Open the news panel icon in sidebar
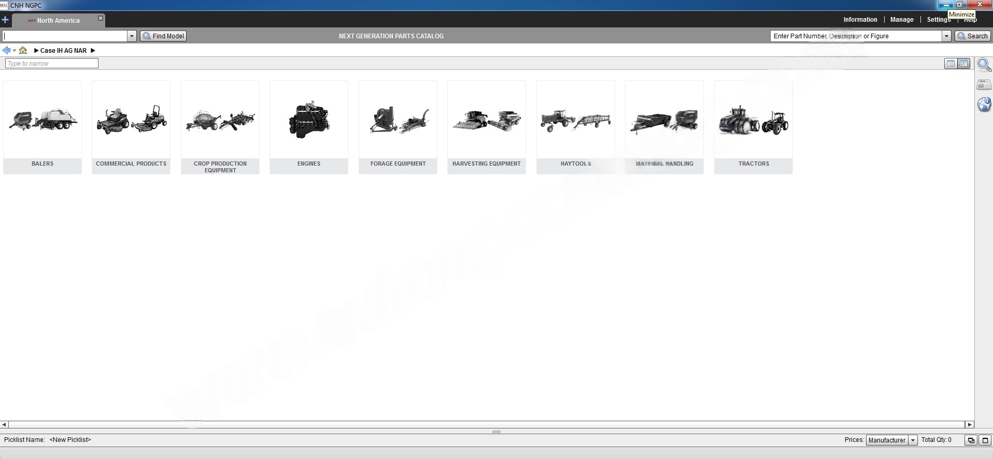Screen dimensions: 993x459 [x=984, y=85]
